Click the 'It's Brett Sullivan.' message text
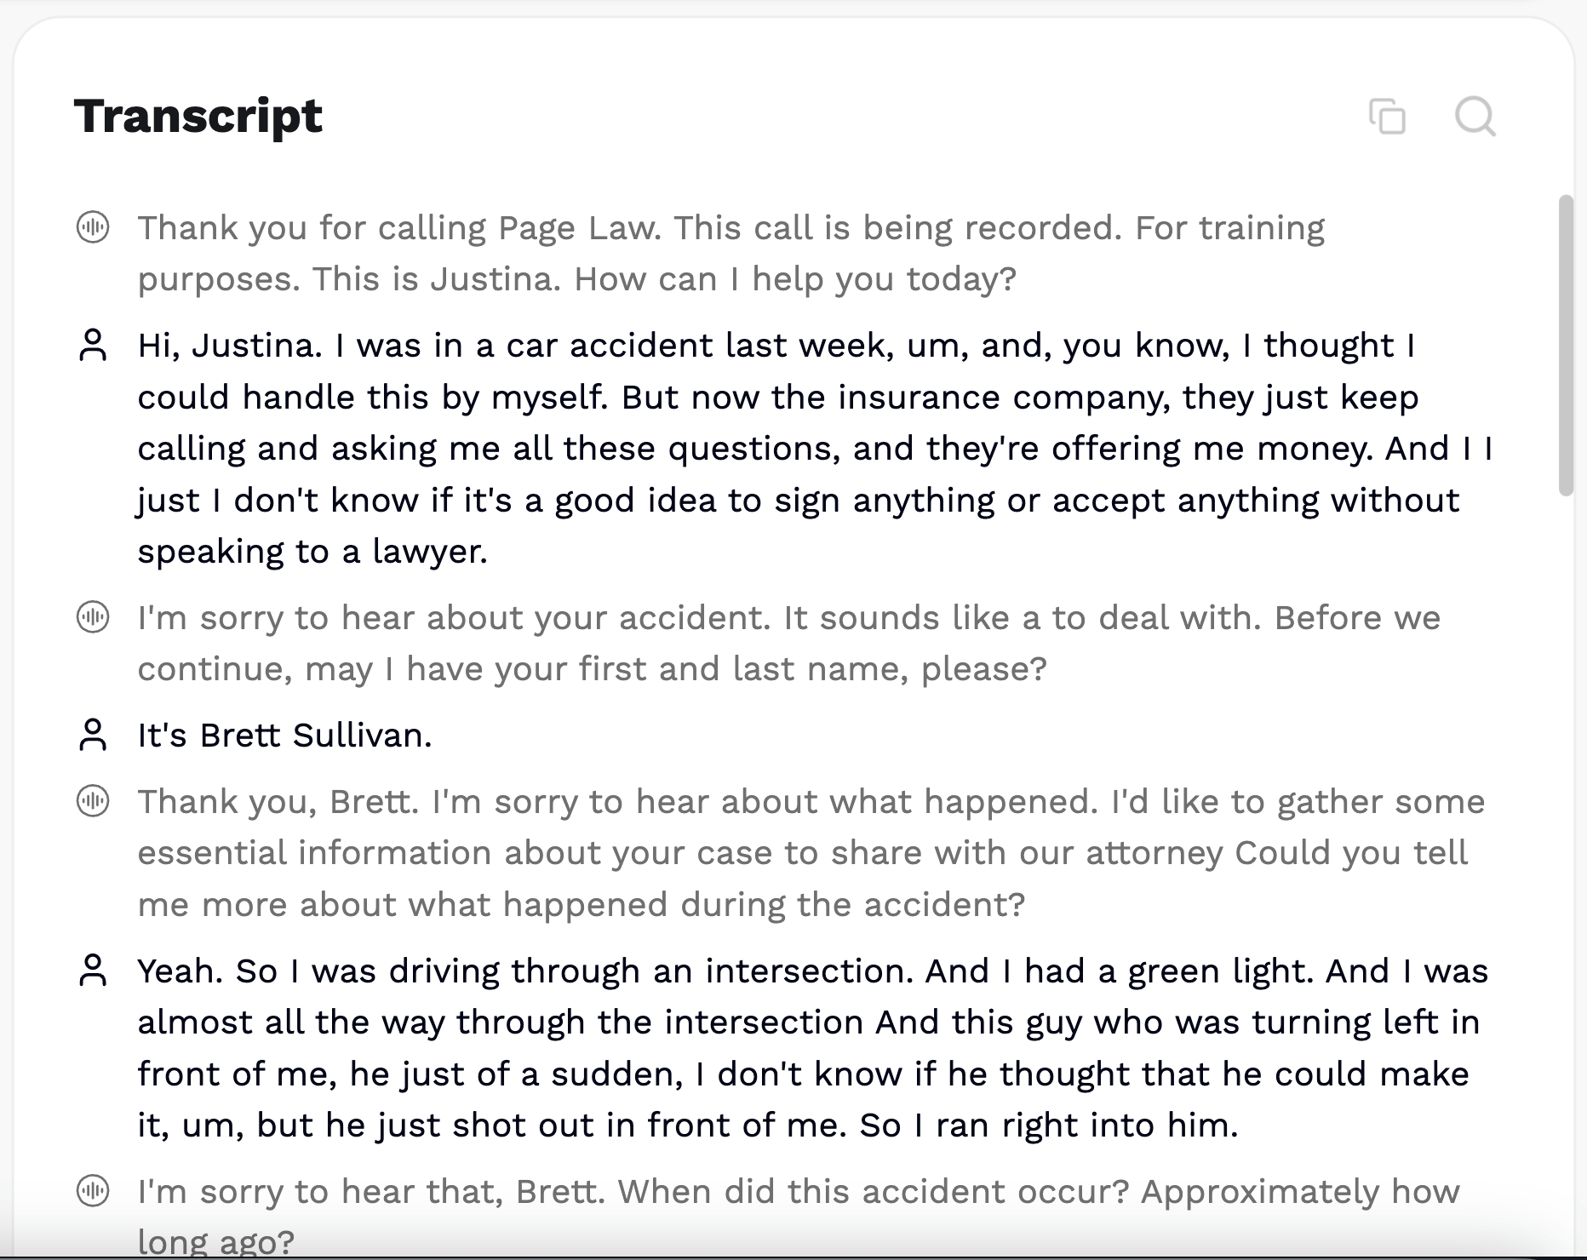Screen dimensions: 1587x1260 click(285, 736)
